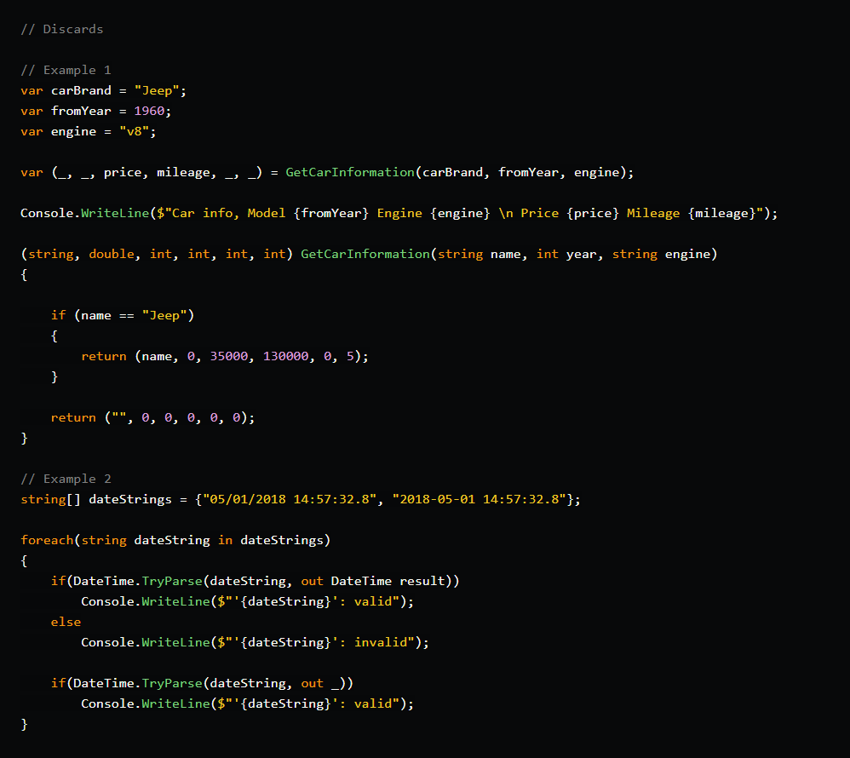Click TryParse in the line with DateTime result
This screenshot has height=758, width=850.
tap(172, 581)
